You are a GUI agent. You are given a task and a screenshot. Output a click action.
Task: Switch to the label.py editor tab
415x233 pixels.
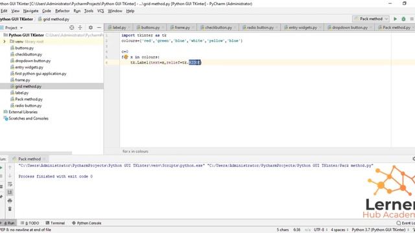119,27
